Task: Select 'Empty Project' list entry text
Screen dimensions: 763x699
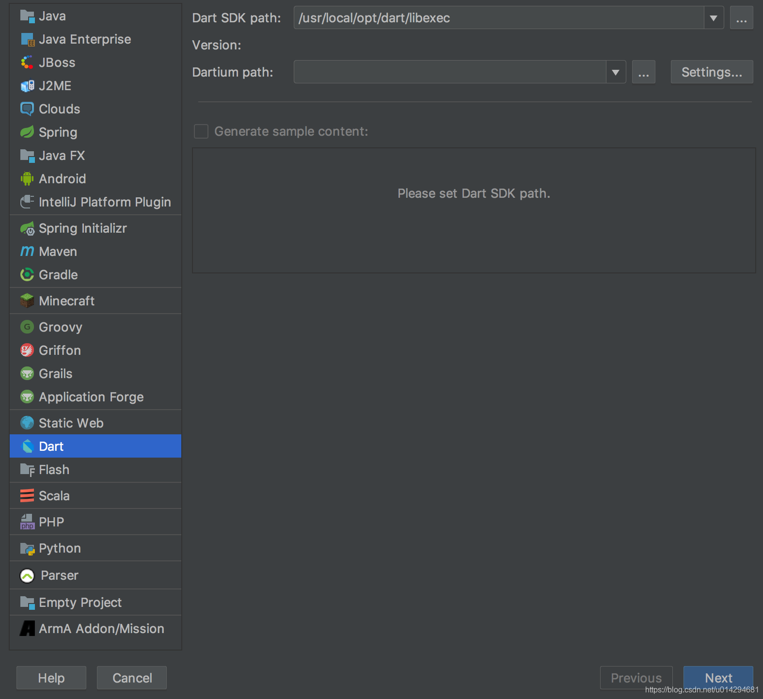Action: [80, 603]
